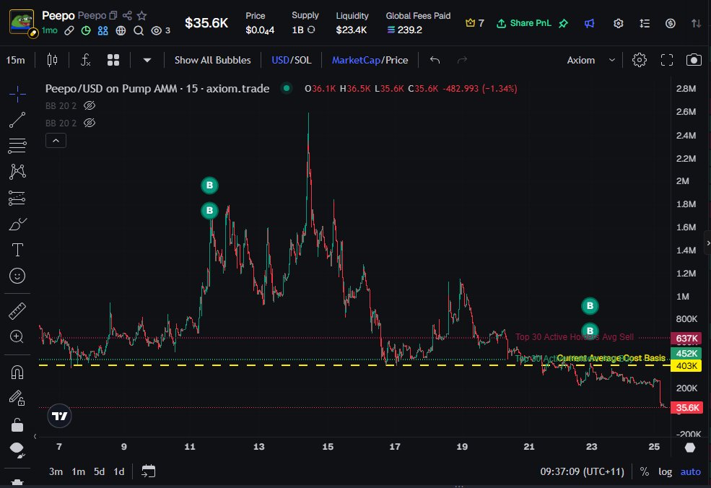Switch currency to SOL
The width and height of the screenshot is (711, 488).
pos(303,60)
